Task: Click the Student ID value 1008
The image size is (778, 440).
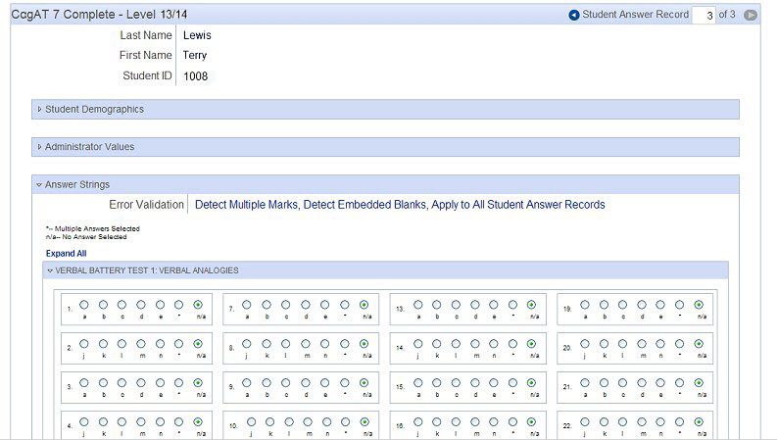Action: pos(196,76)
